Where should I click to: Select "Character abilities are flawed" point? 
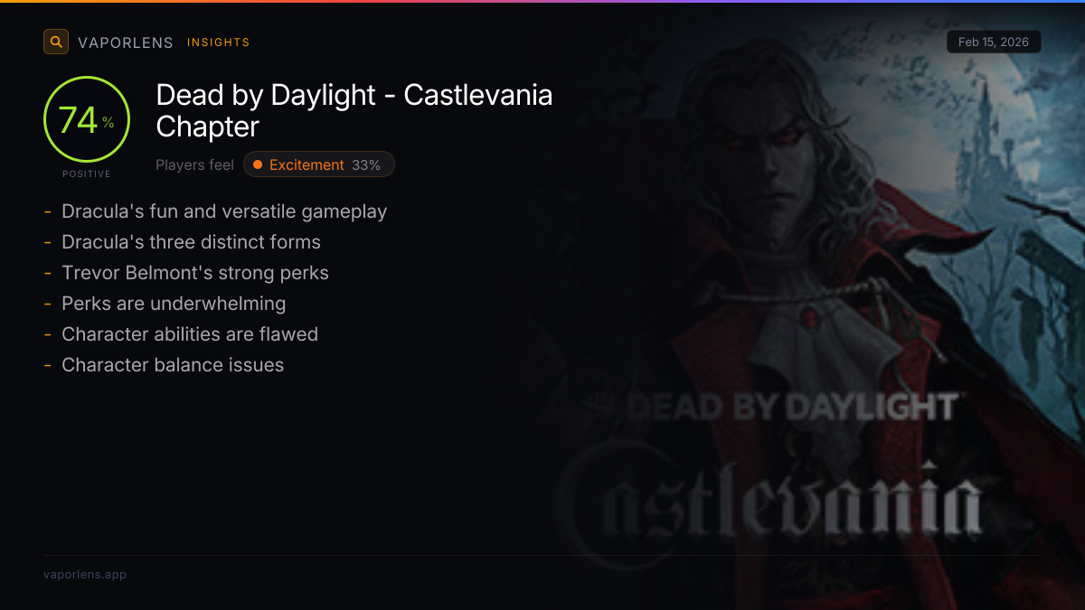click(x=190, y=334)
